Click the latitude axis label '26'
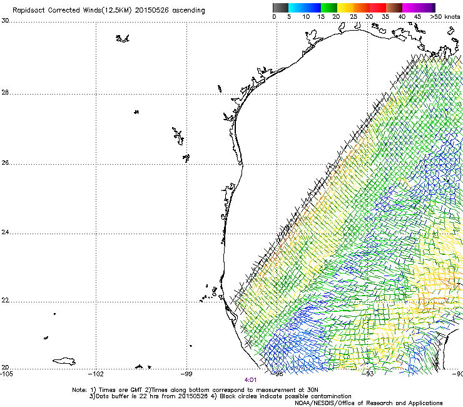This screenshot has height=407, width=463. pos(5,163)
